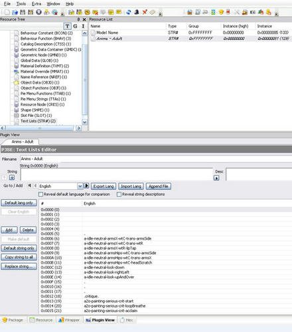Click the Replace string... button
This screenshot has height=332, width=292.
pos(19,266)
